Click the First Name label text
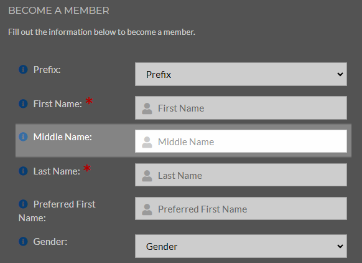This screenshot has width=362, height=263. coord(57,104)
